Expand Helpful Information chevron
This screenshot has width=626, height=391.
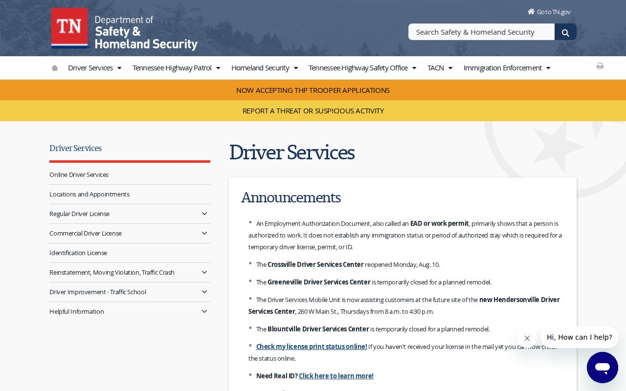[x=204, y=311]
